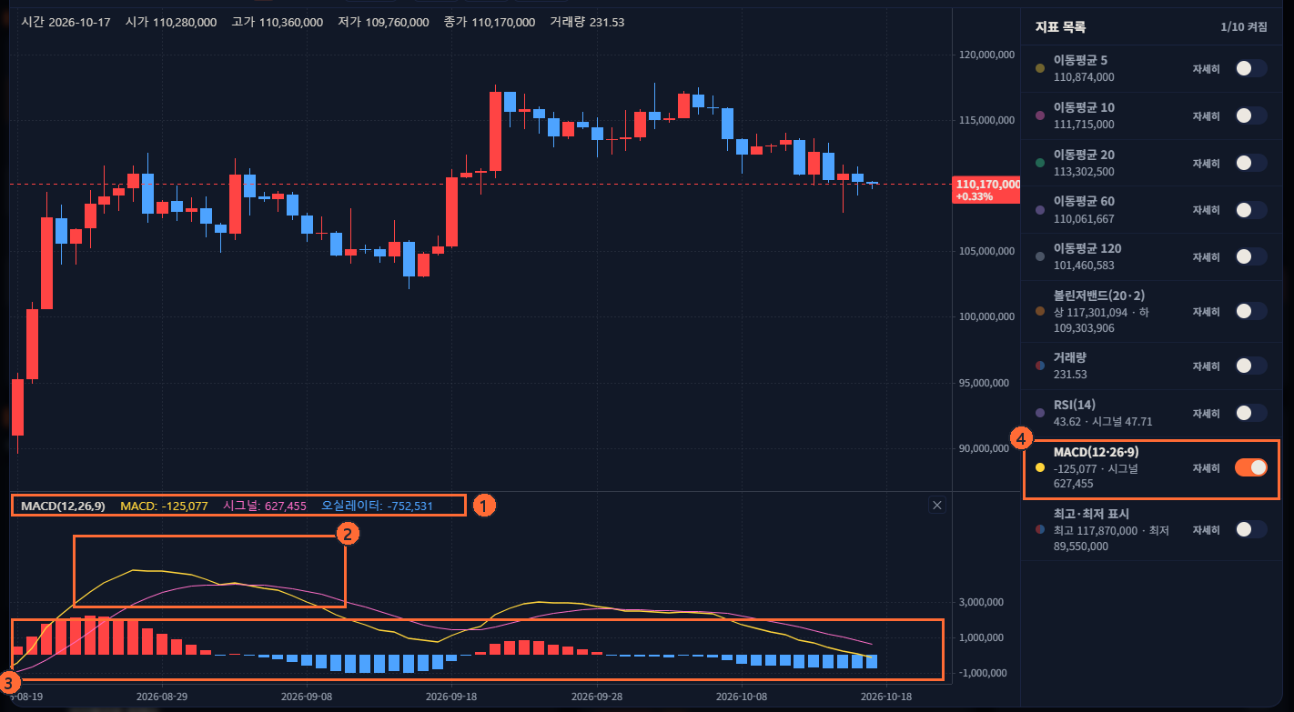
Task: Switch on the 이동평균 60 indicator
Action: tap(1251, 210)
